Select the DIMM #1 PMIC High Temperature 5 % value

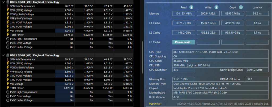pyautogui.click(x=124, y=39)
